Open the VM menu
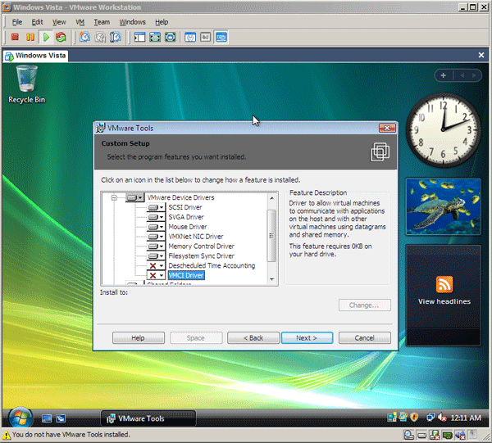Screen dimensions: 492x443 pyautogui.click(x=80, y=22)
